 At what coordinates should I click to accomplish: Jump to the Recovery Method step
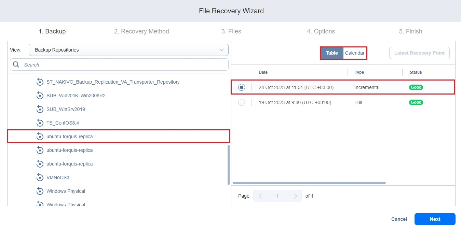[x=141, y=31]
